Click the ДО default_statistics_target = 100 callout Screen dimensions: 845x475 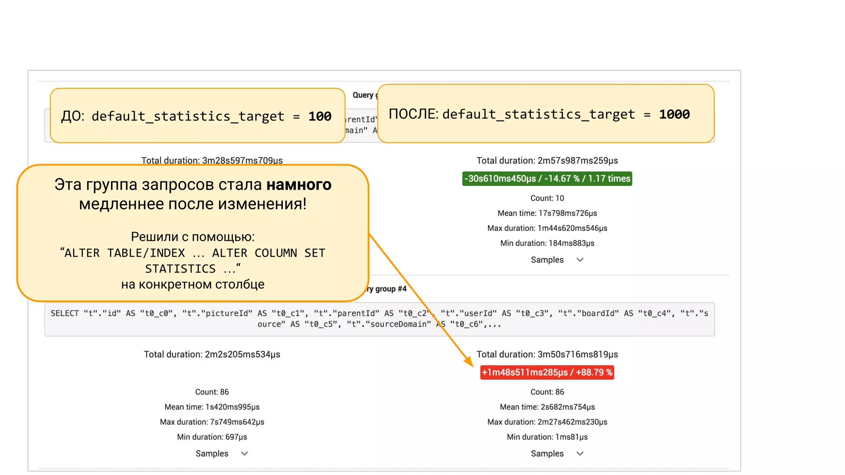[197, 116]
